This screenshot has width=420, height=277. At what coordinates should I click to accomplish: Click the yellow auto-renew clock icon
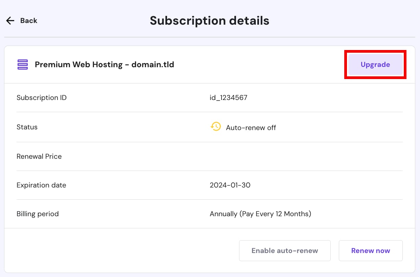pos(216,127)
